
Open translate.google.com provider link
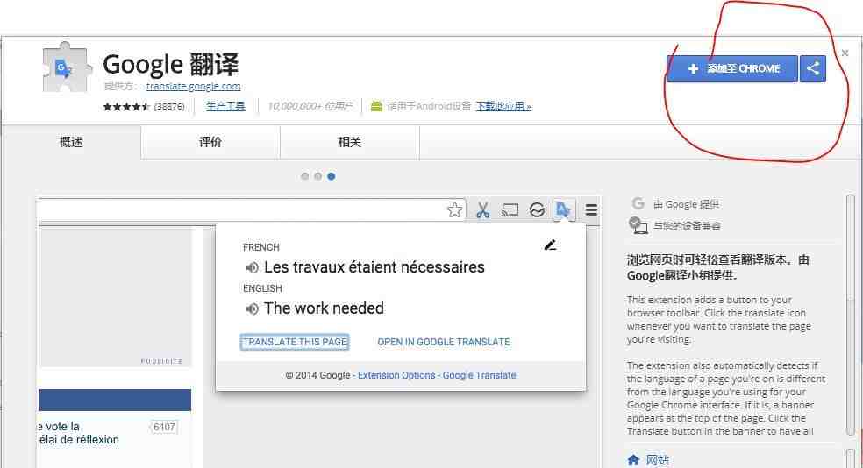[193, 87]
